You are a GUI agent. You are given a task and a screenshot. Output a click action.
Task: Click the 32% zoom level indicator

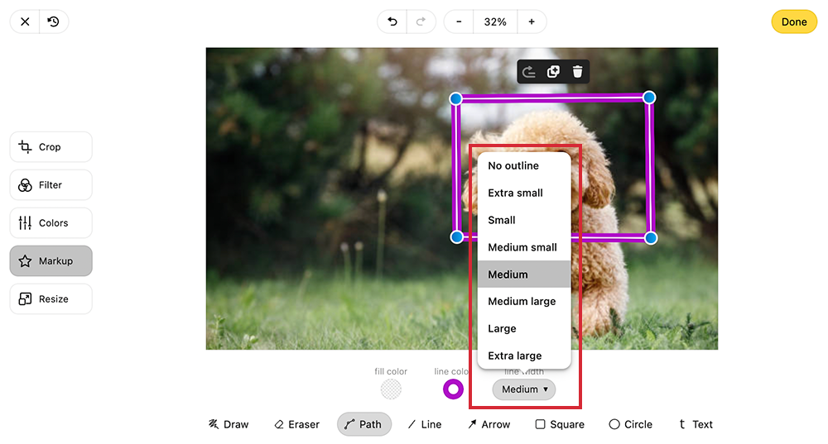pos(495,22)
